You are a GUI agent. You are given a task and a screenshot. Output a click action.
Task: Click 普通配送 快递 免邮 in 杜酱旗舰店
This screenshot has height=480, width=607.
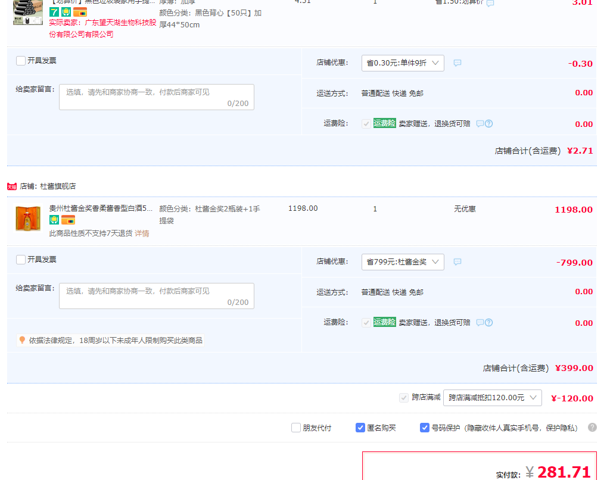click(x=392, y=292)
